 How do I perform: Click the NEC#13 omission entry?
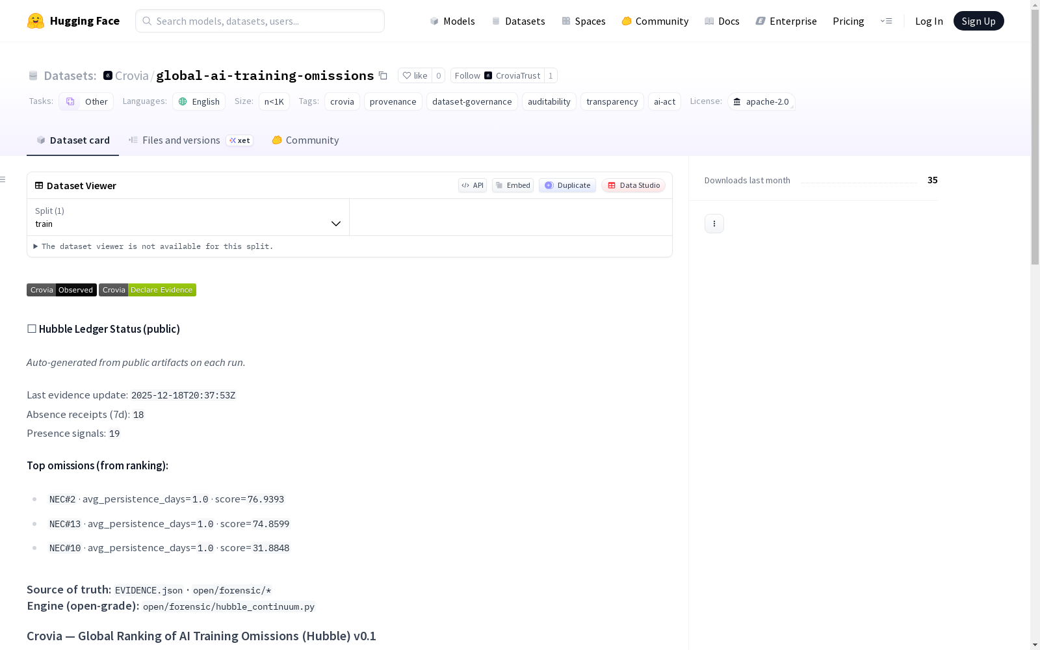[169, 524]
